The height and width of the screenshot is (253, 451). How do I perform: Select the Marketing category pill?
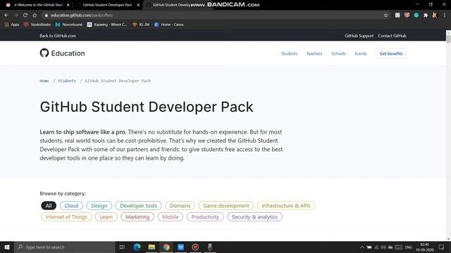tap(137, 217)
